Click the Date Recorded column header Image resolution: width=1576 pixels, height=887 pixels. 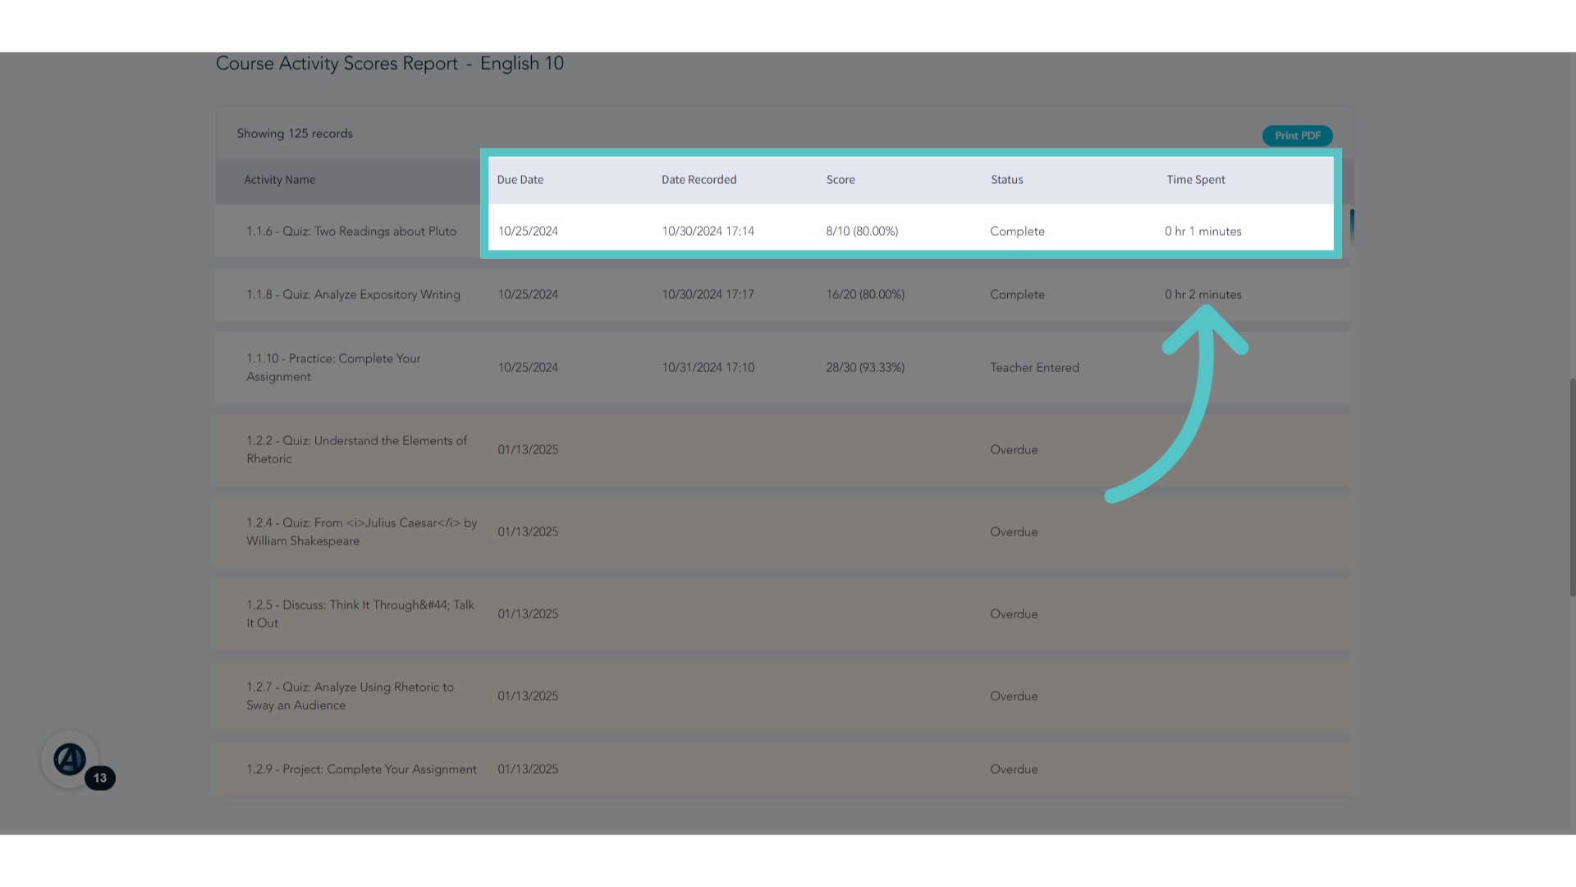[699, 180]
